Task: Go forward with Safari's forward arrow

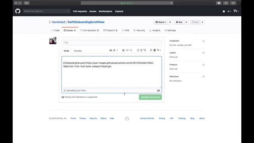Action: [x=20, y=3]
